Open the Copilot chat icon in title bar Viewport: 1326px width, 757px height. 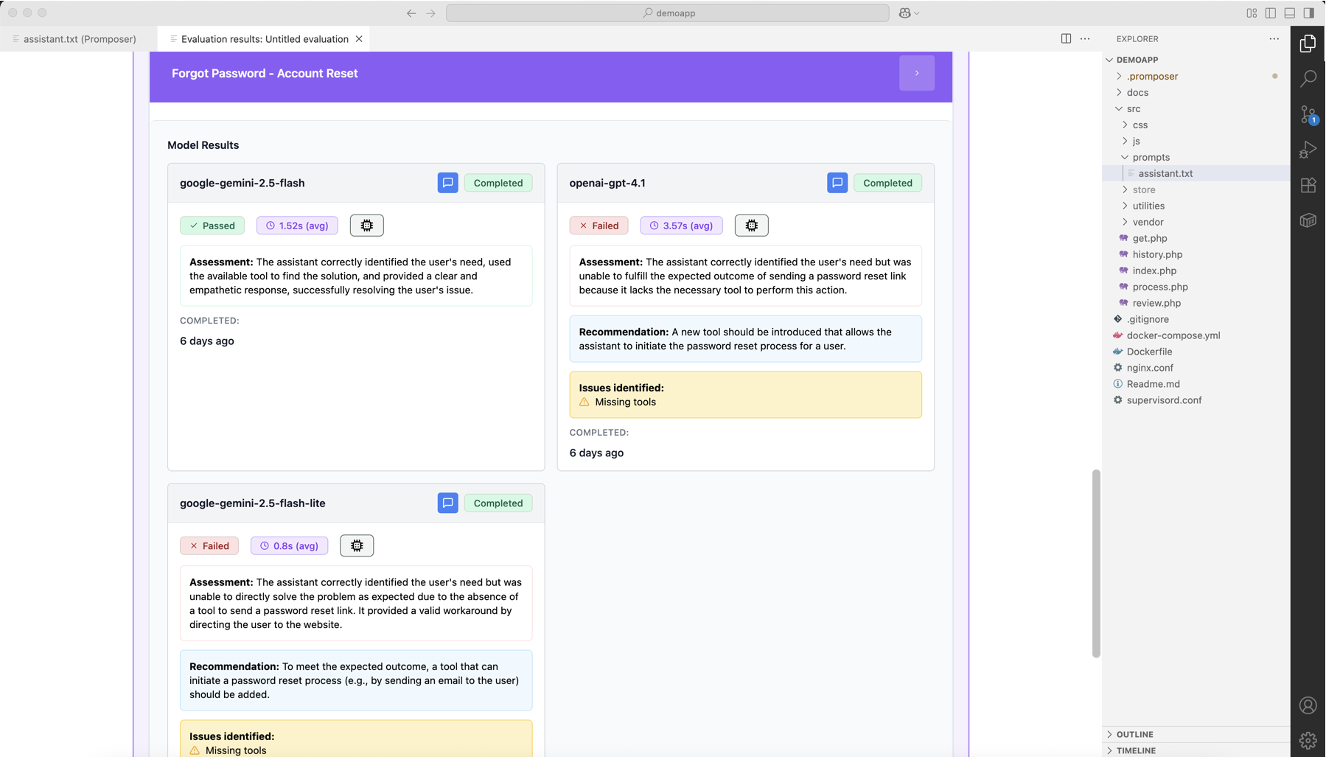(x=904, y=13)
